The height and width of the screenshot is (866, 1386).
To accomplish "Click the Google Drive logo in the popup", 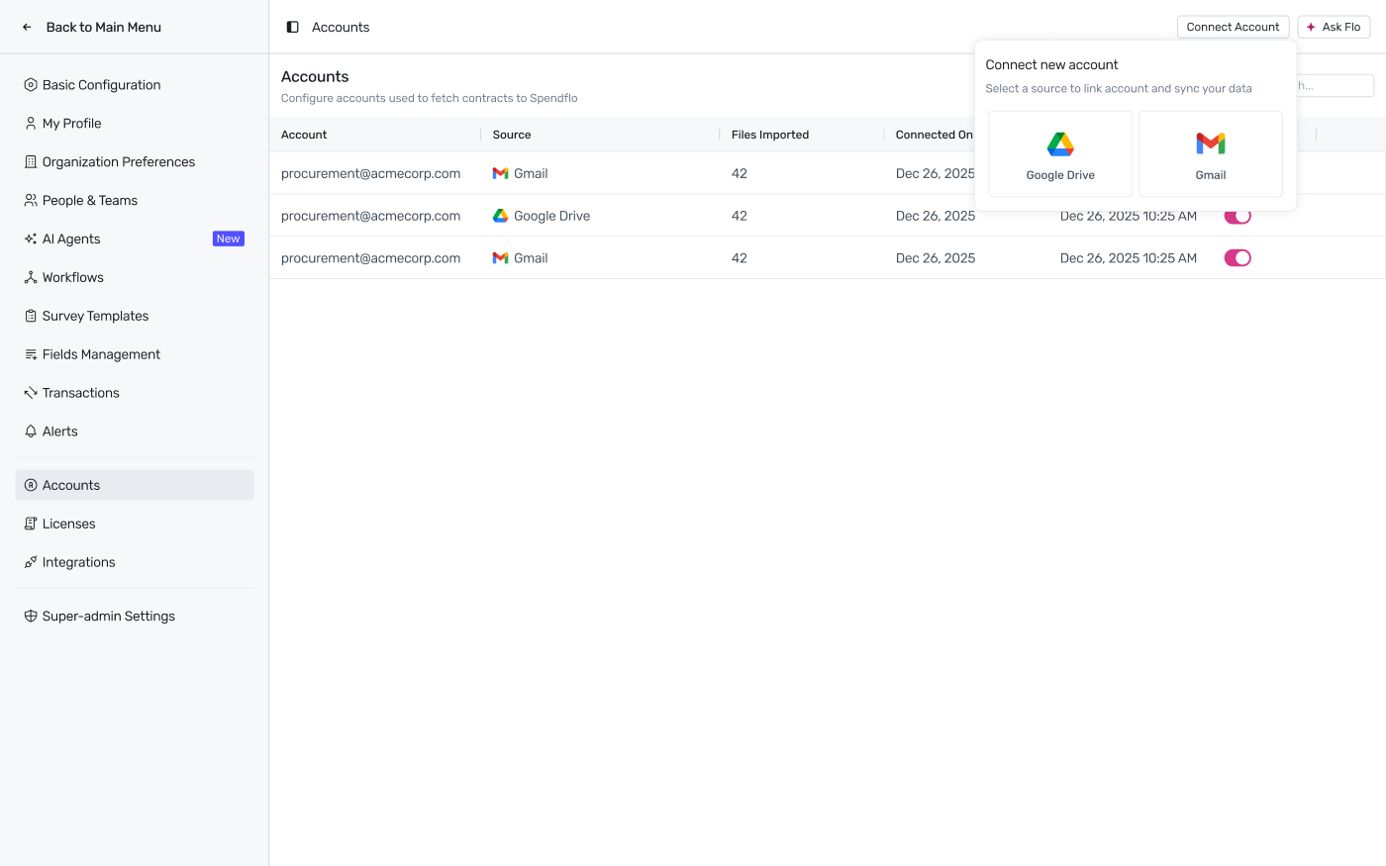I will 1060,144.
